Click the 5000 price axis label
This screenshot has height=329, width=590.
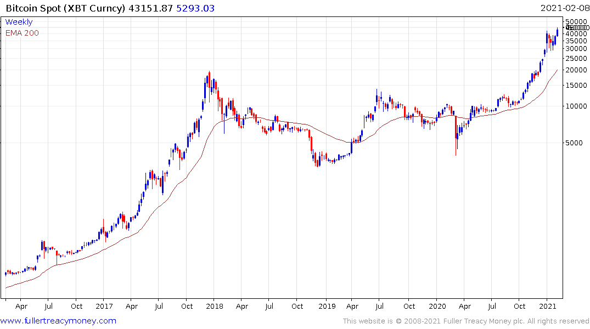574,143
